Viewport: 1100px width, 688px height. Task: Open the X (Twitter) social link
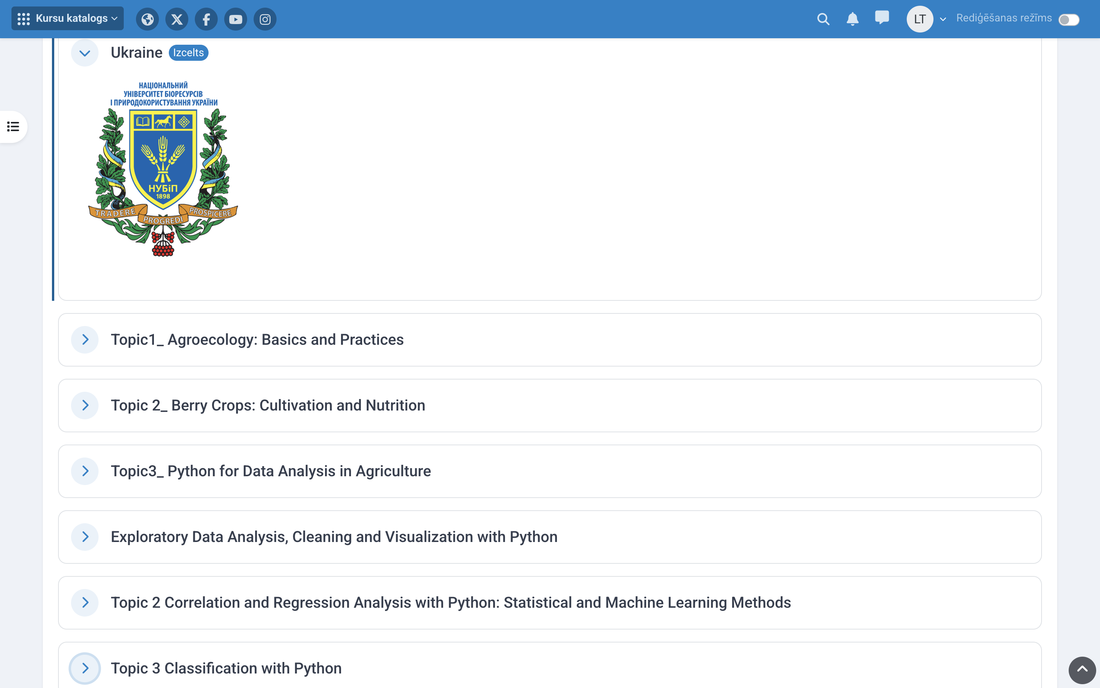pos(177,19)
